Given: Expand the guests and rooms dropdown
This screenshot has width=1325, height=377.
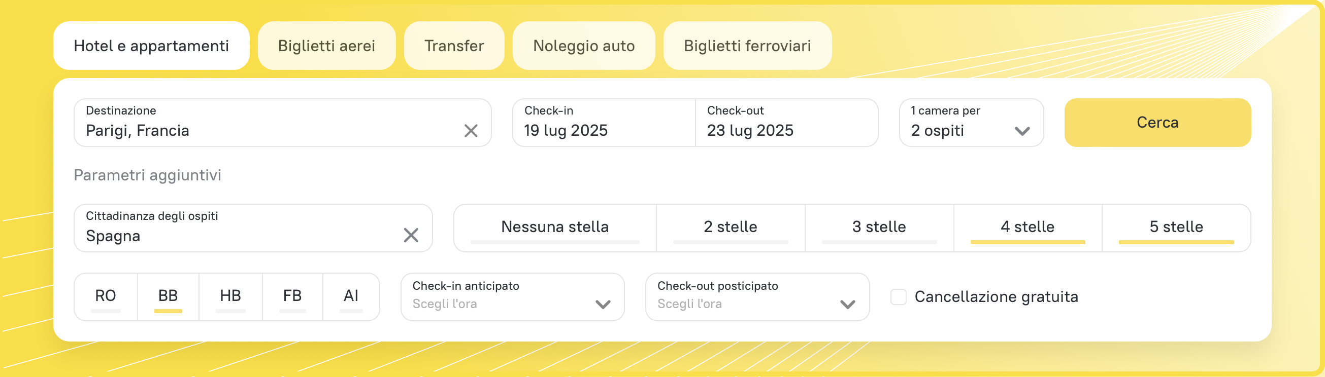Looking at the screenshot, I should click(971, 123).
